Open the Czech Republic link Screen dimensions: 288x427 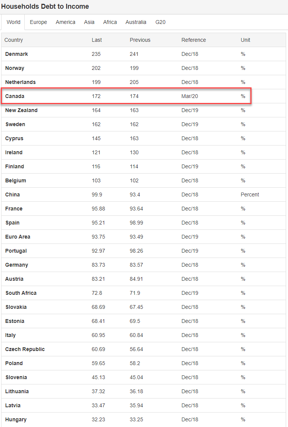(x=25, y=349)
